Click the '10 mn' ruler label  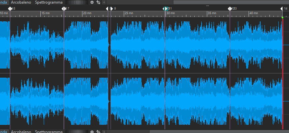click(4, 13)
